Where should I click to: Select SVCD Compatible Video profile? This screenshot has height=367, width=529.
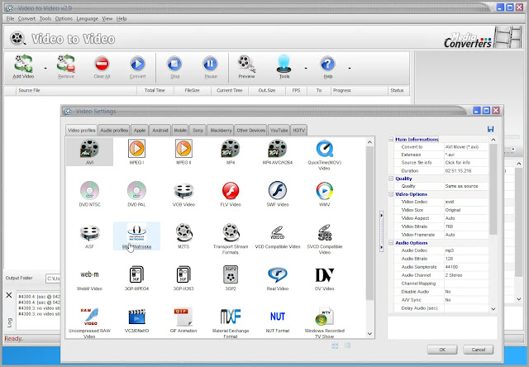[325, 239]
